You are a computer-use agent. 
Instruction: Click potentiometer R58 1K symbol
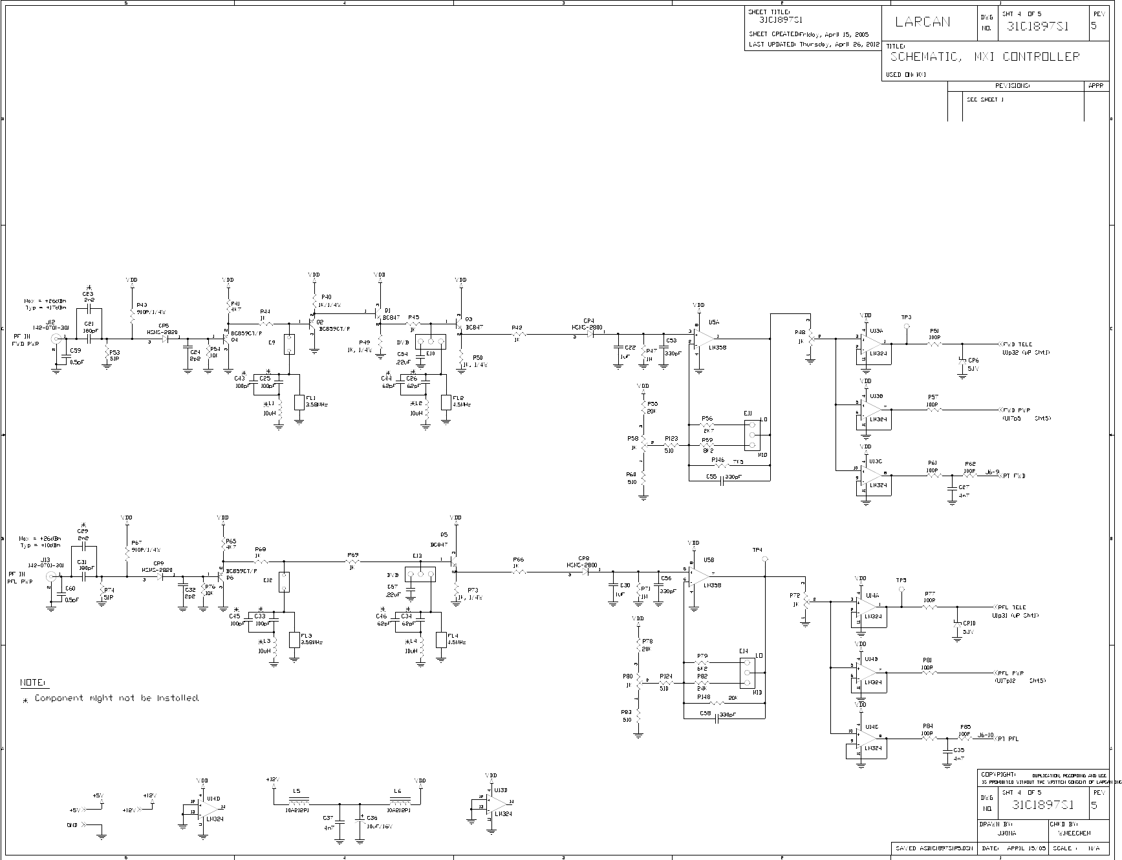coord(643,444)
